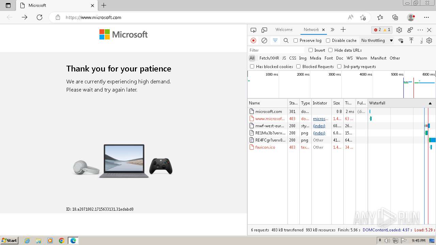Sort by the Waterfall column arrow

click(430, 103)
